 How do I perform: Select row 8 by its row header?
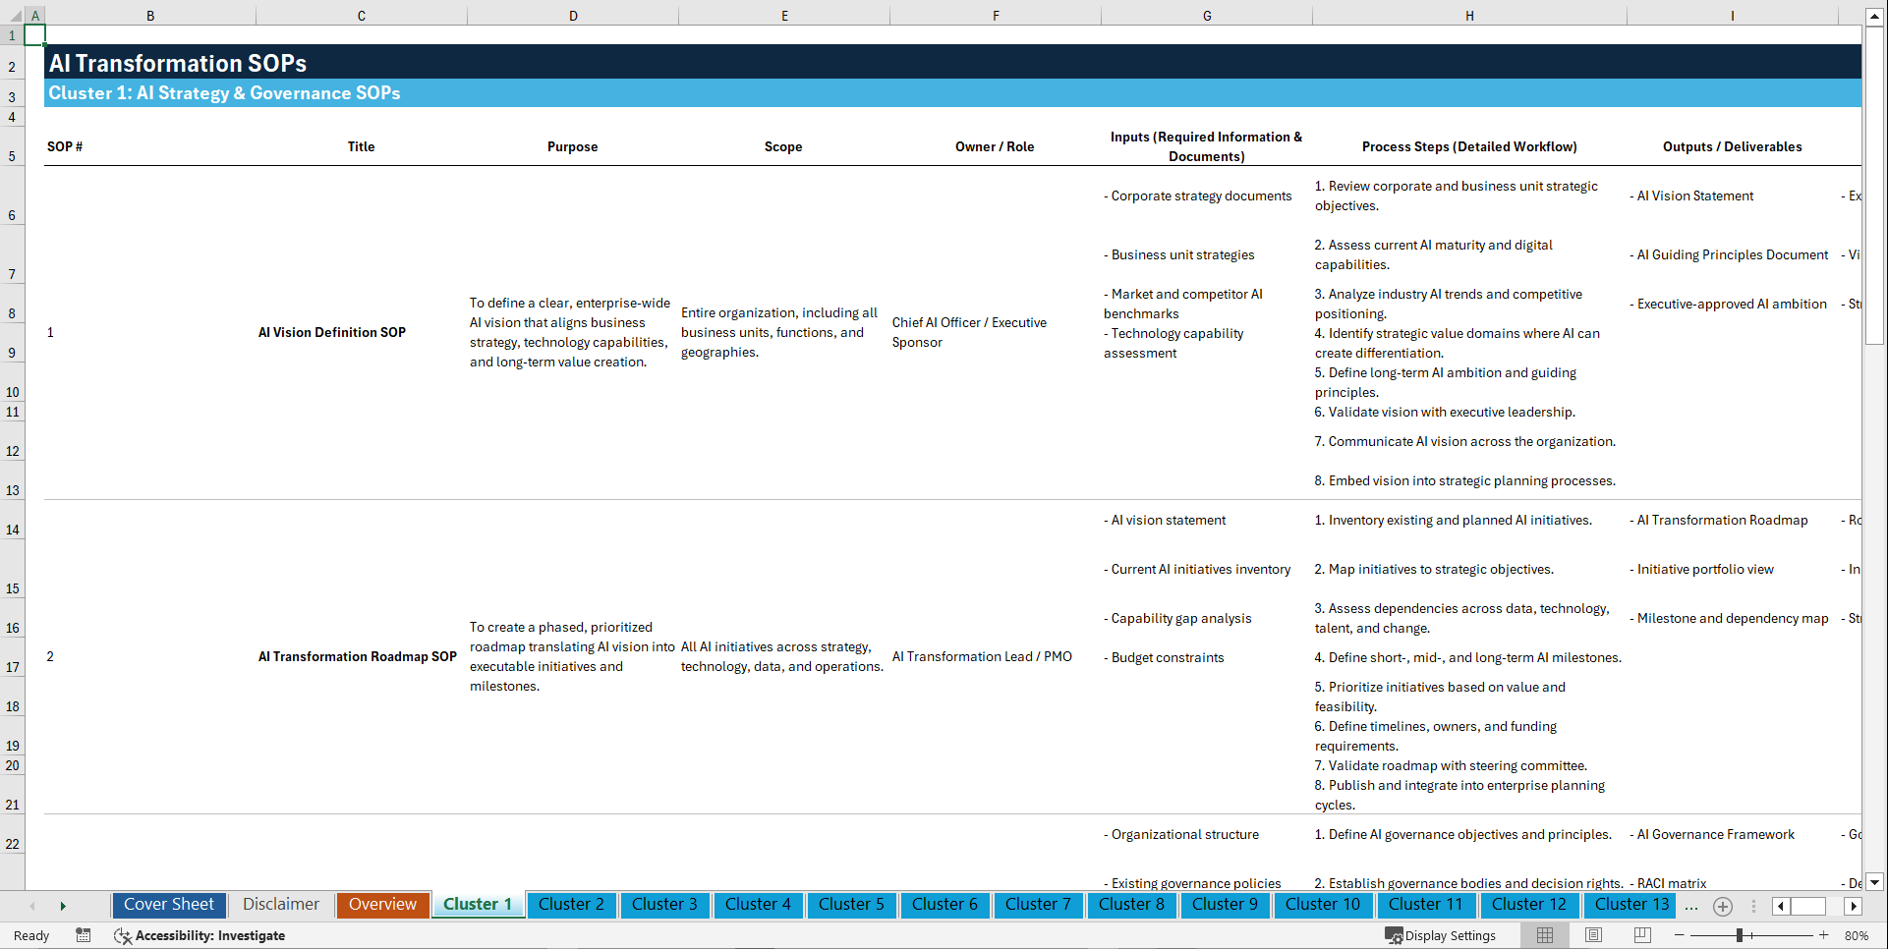(x=12, y=312)
